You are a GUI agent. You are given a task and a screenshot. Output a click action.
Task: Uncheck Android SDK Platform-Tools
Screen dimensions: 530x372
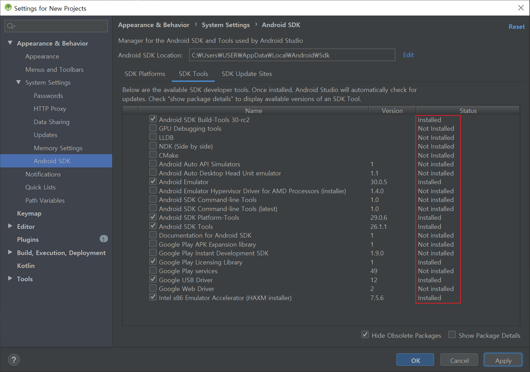(x=153, y=217)
